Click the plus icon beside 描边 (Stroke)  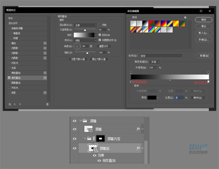point(45,43)
